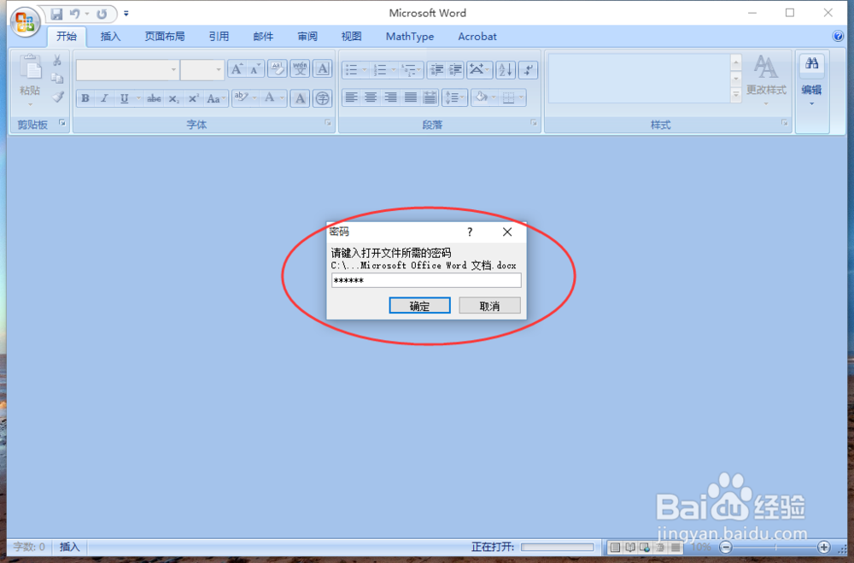Open the 剪贴板 dialog launcher
Viewport: 854px width, 563px height.
tap(62, 123)
